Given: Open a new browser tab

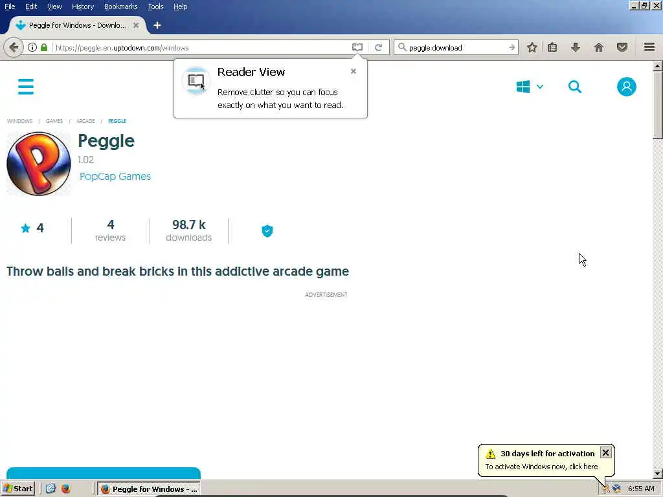Looking at the screenshot, I should tap(157, 25).
